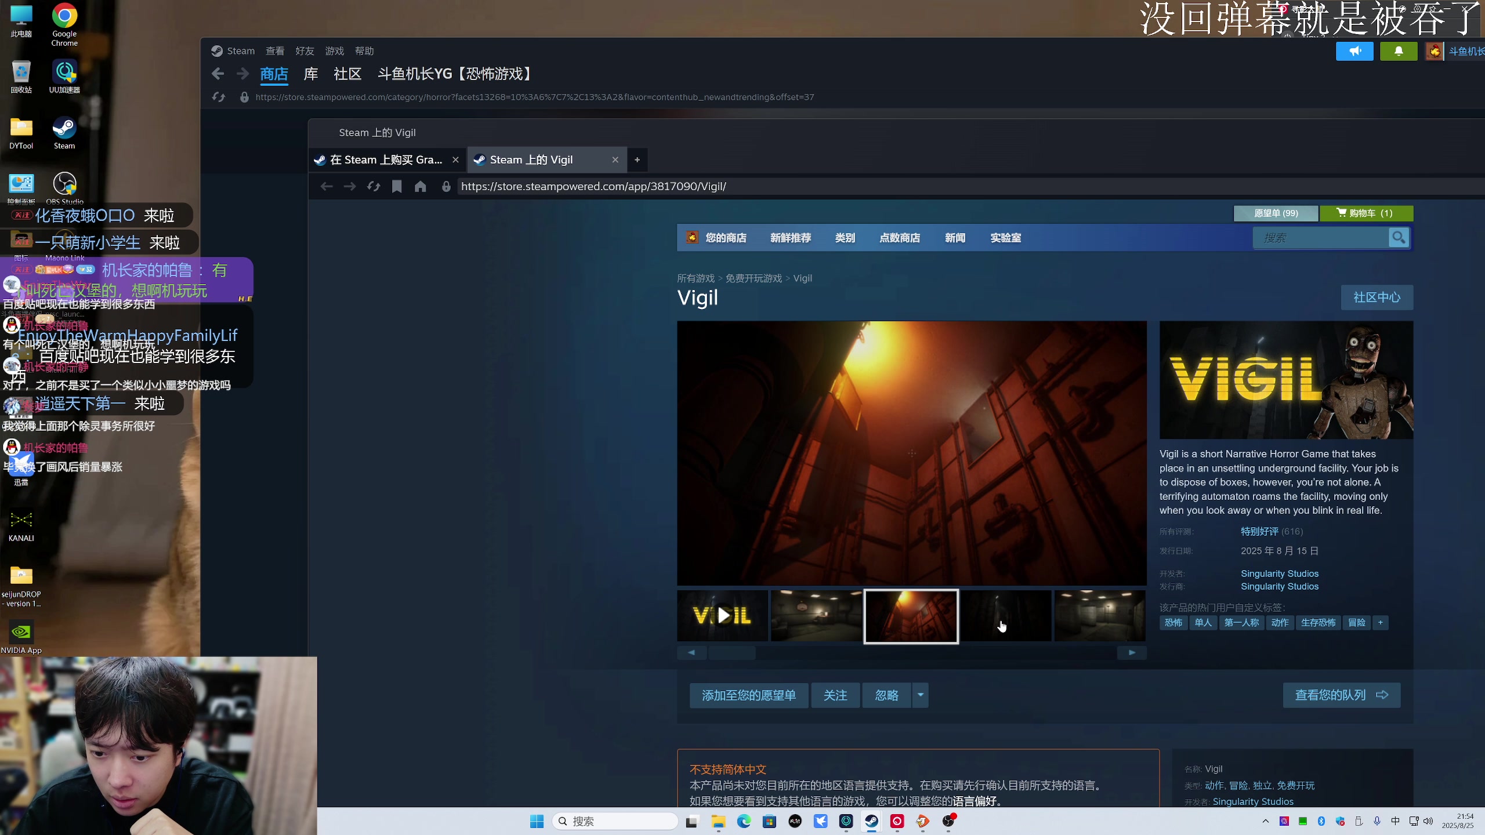Open 社区中心 community hub
The width and height of the screenshot is (1485, 835).
pyautogui.click(x=1377, y=297)
